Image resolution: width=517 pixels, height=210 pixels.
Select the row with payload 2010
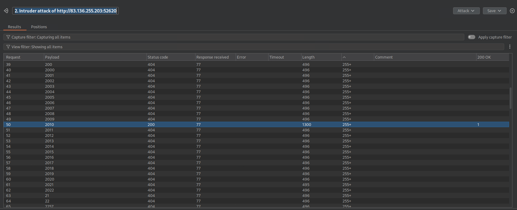click(49, 125)
